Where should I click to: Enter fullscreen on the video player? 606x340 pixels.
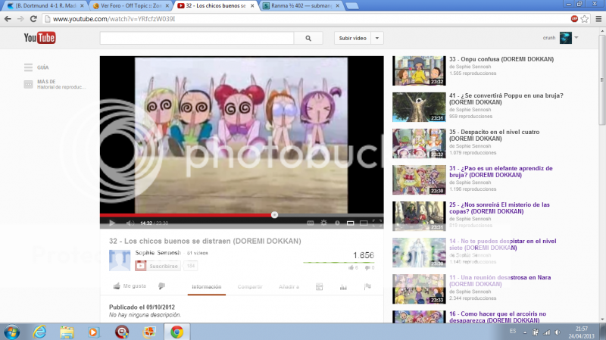pyautogui.click(x=376, y=223)
